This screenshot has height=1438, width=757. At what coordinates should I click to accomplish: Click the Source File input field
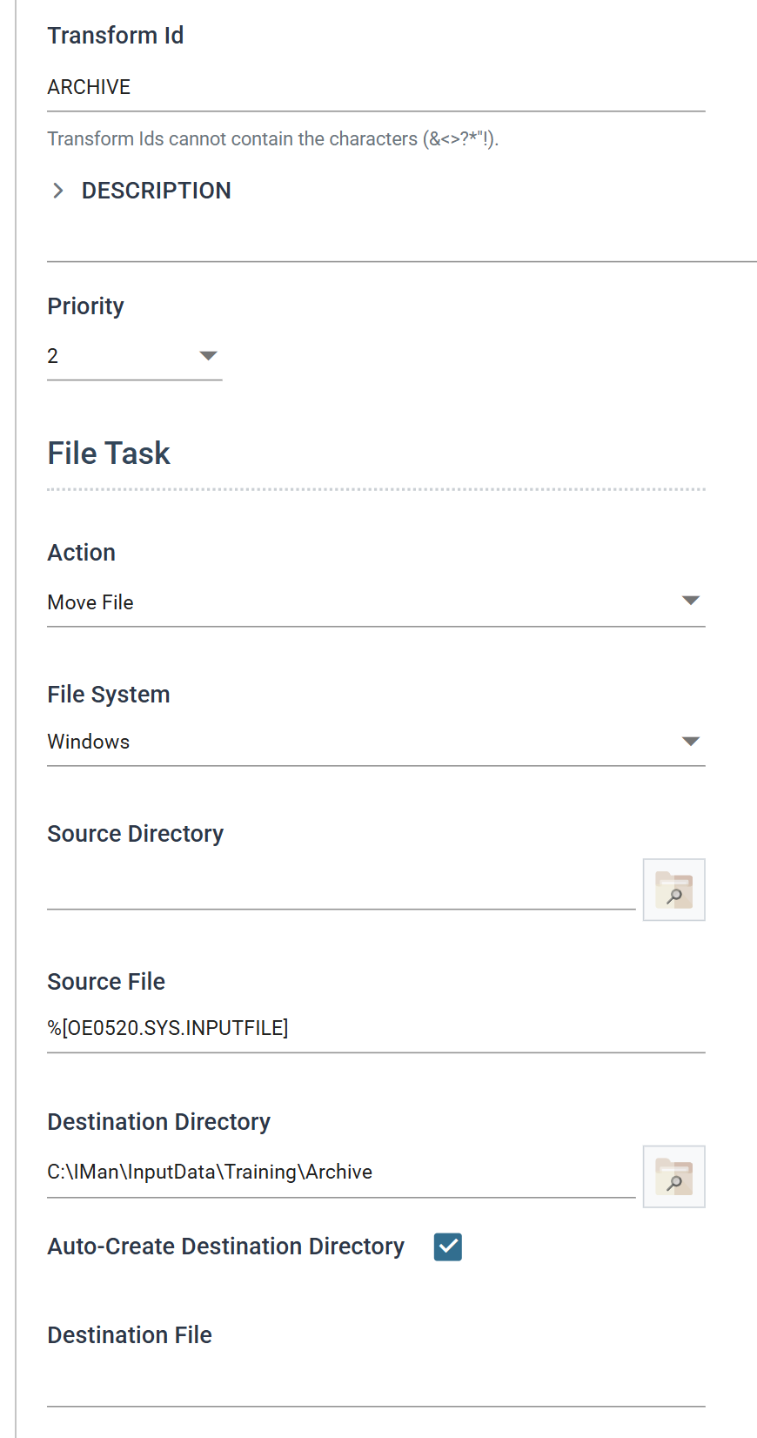pos(376,1028)
